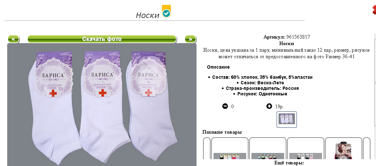Click the main Лариса socks product photo
376x166 pixels.
click(x=102, y=105)
